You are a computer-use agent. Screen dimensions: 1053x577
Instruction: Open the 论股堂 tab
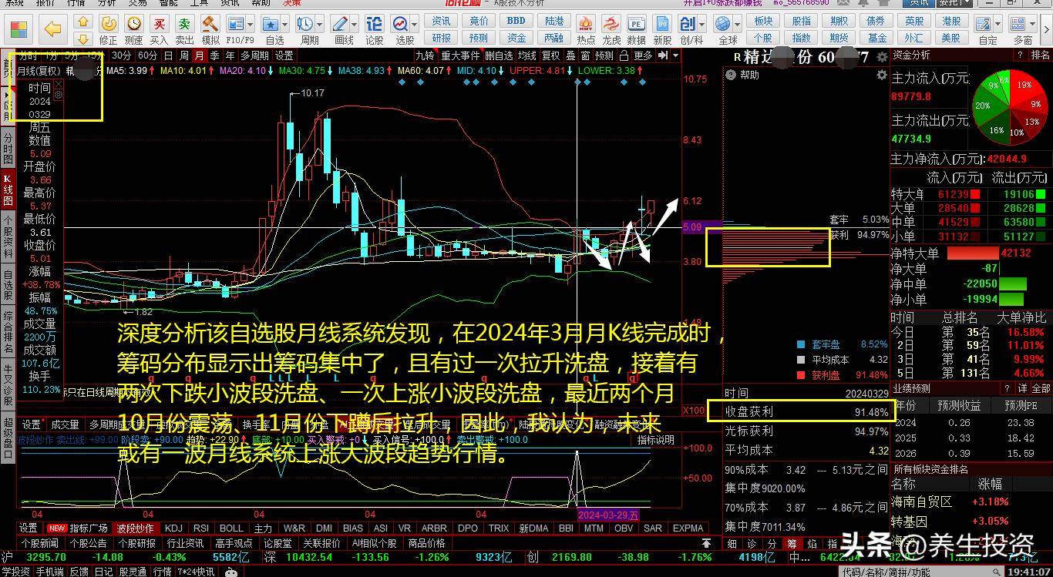tap(278, 543)
